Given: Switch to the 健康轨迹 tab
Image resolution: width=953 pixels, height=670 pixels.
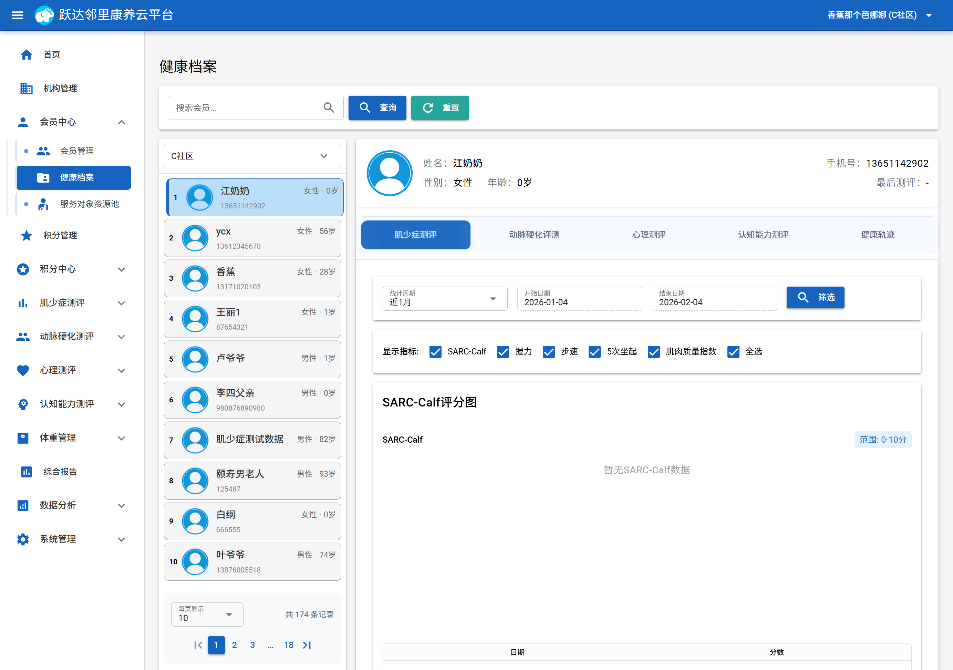Looking at the screenshot, I should click(878, 235).
